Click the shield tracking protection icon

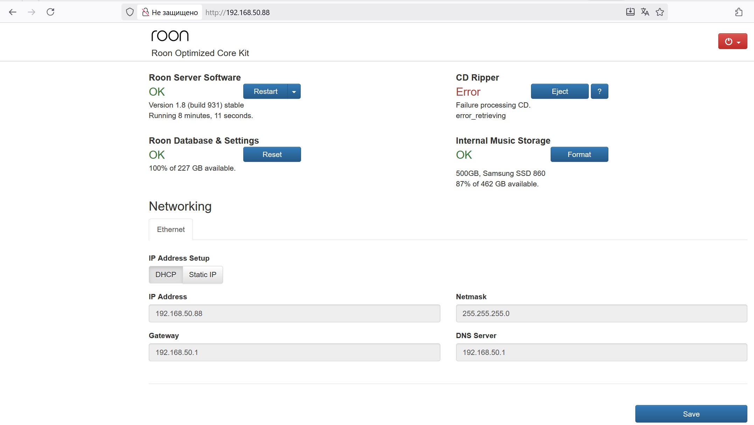130,12
